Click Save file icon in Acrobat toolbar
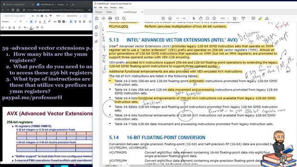This screenshot has width=297, height=167. tap(97, 19)
